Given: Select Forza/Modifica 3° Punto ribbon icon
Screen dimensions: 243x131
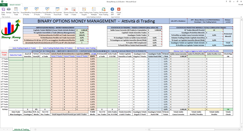Looking at the screenshot, I should [47, 11].
